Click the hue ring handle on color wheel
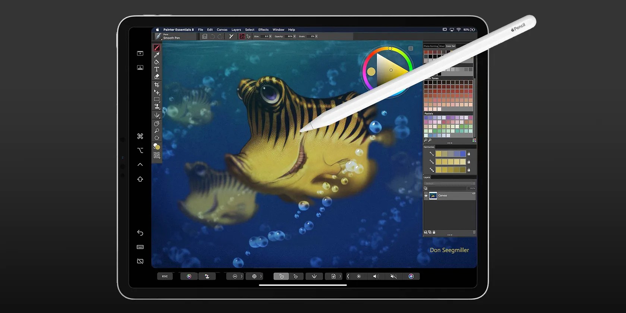The image size is (626, 313). [390, 48]
